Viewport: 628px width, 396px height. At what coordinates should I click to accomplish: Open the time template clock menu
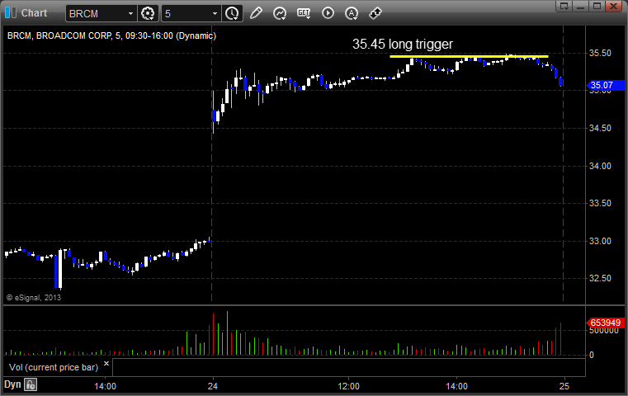[x=232, y=14]
